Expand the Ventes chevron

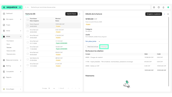click(x=20, y=31)
